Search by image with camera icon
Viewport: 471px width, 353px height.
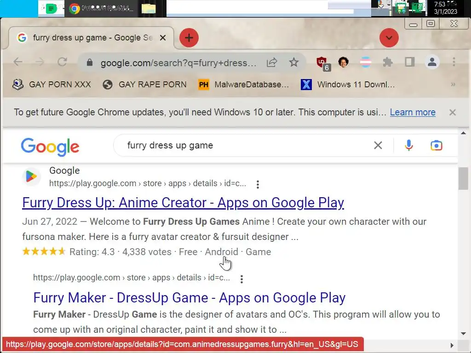(436, 146)
